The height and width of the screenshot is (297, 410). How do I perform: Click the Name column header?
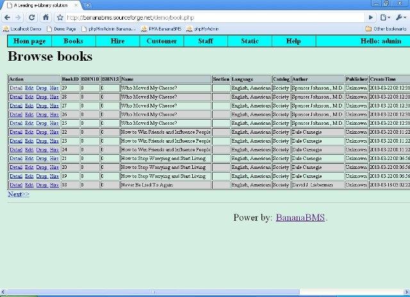click(x=166, y=79)
